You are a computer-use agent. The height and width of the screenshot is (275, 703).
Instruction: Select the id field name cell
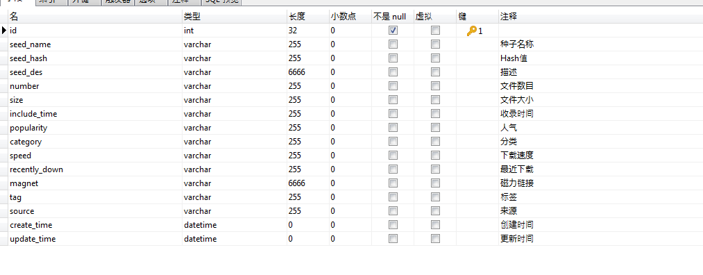(x=95, y=31)
